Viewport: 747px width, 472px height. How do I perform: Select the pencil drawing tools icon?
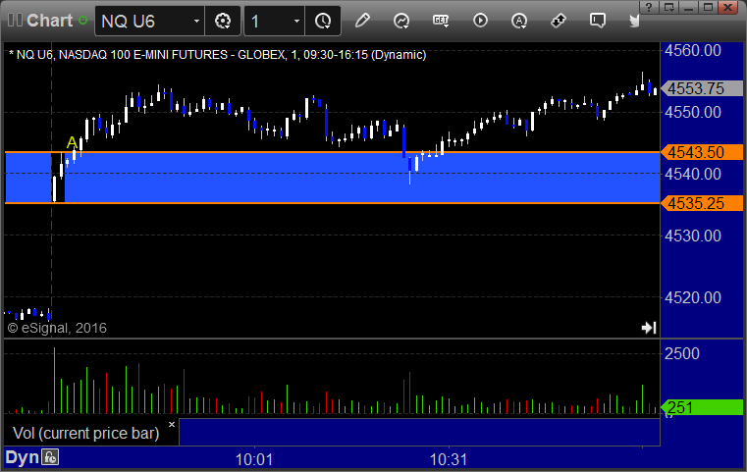click(362, 21)
